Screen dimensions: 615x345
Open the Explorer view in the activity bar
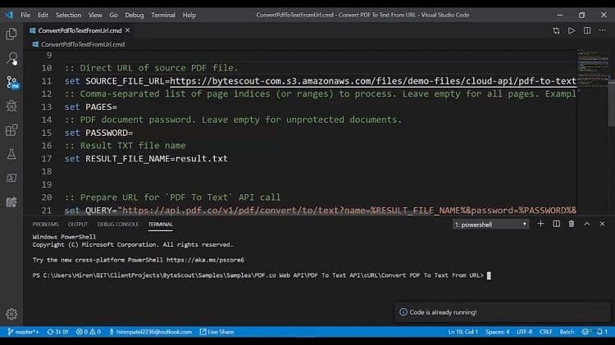(x=11, y=34)
